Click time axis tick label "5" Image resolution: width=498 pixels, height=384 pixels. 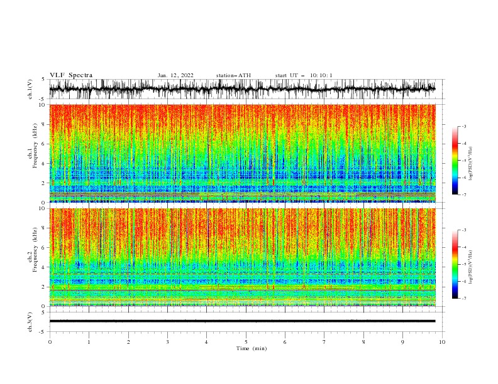pyautogui.click(x=246, y=342)
